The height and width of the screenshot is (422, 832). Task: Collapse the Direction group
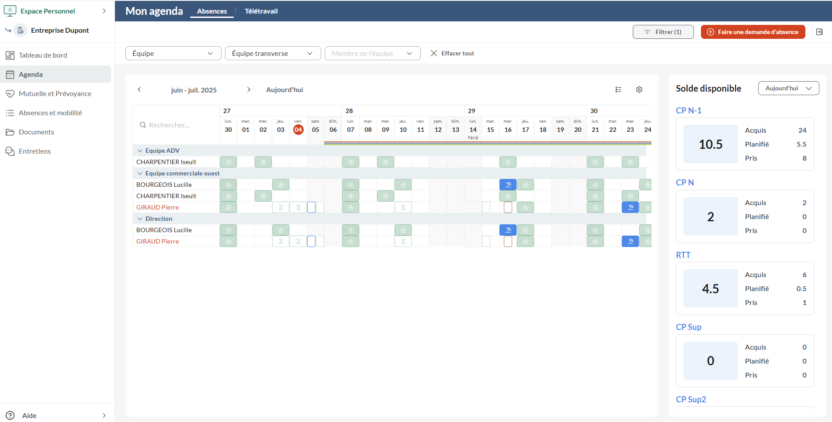140,219
